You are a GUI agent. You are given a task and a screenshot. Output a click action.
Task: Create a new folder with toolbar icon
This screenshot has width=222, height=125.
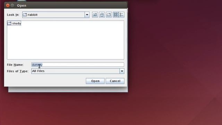(x=109, y=15)
